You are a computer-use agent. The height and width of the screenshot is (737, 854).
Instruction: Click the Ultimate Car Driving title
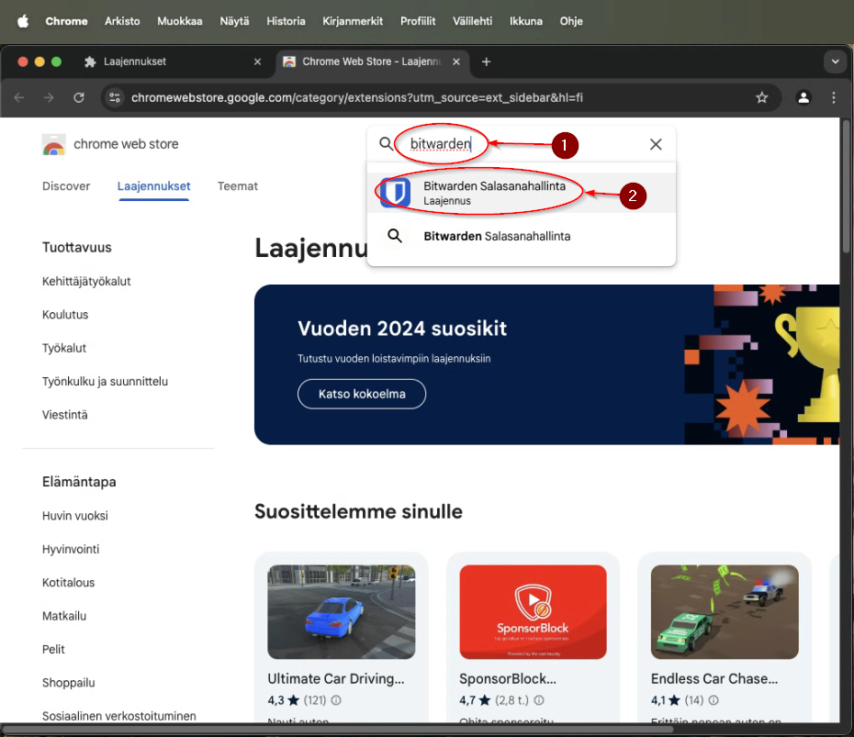pyautogui.click(x=336, y=679)
